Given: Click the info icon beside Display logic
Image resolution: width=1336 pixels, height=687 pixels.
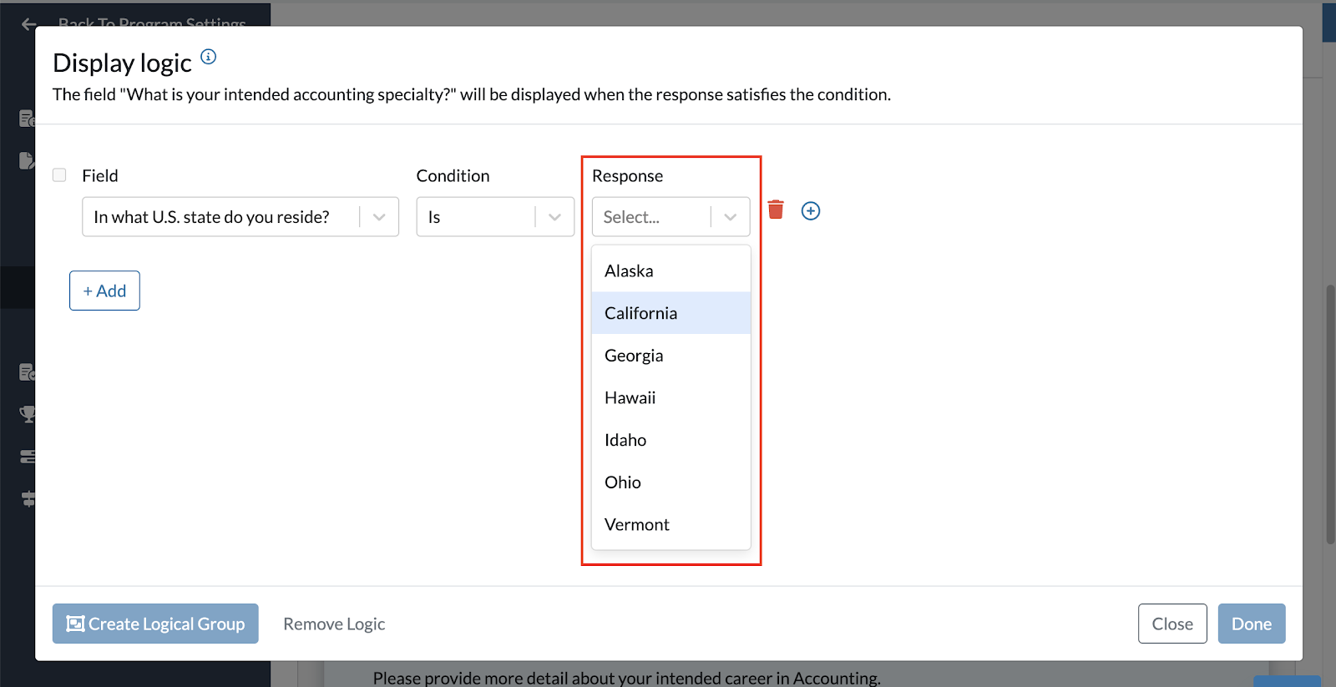Looking at the screenshot, I should click(x=209, y=57).
